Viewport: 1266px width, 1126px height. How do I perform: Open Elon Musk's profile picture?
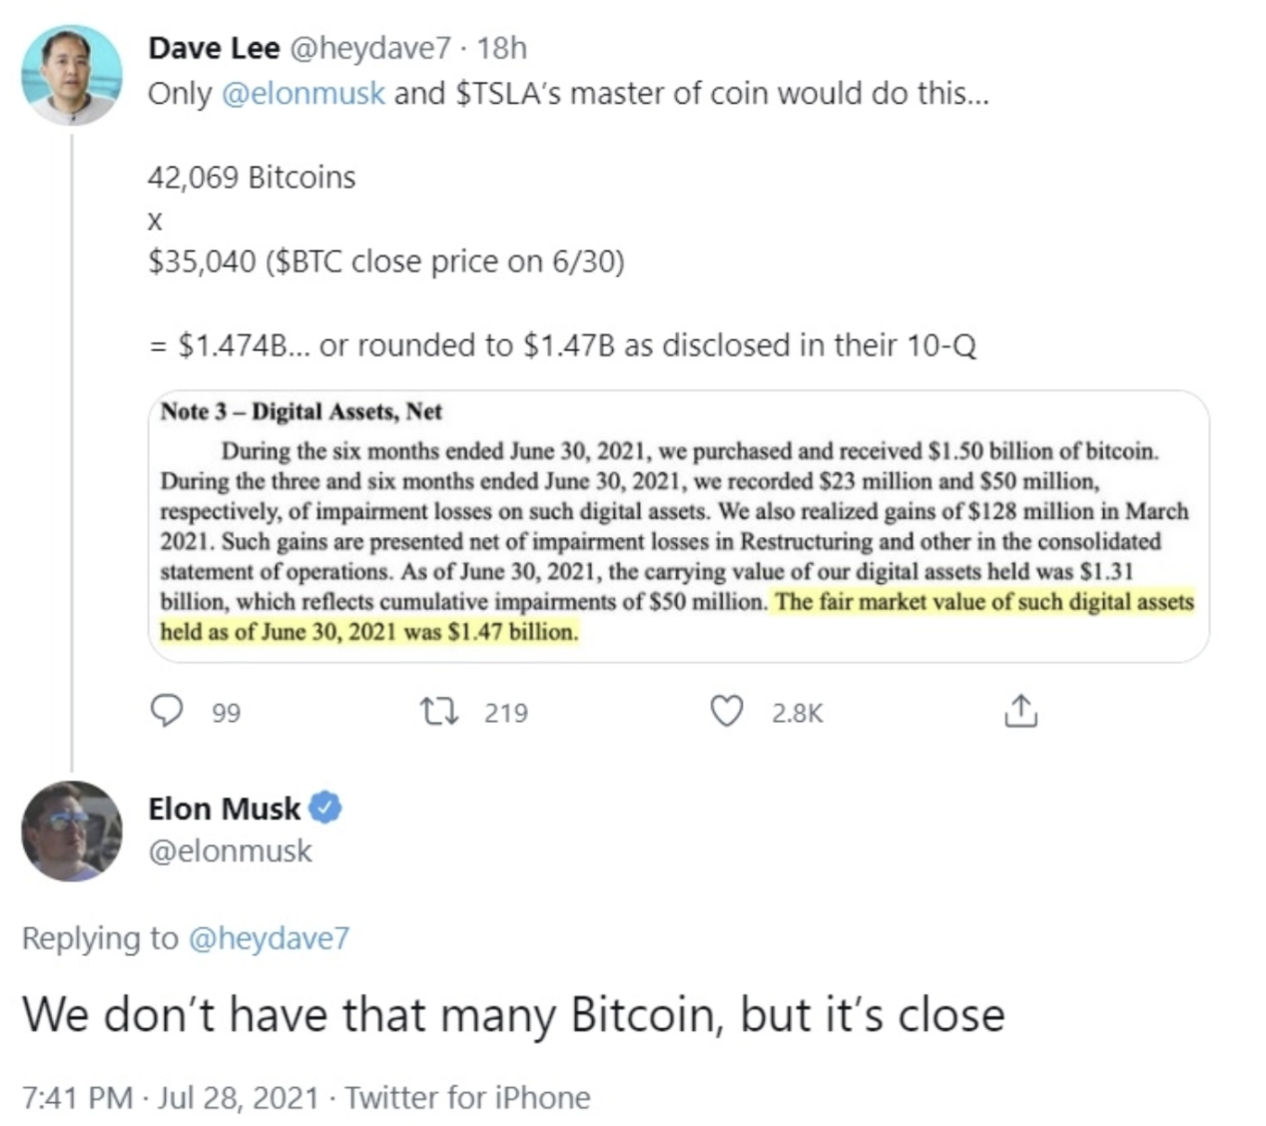(71, 831)
